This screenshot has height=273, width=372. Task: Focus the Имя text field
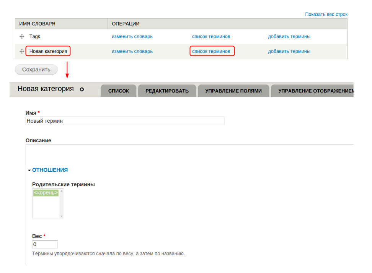pos(125,121)
